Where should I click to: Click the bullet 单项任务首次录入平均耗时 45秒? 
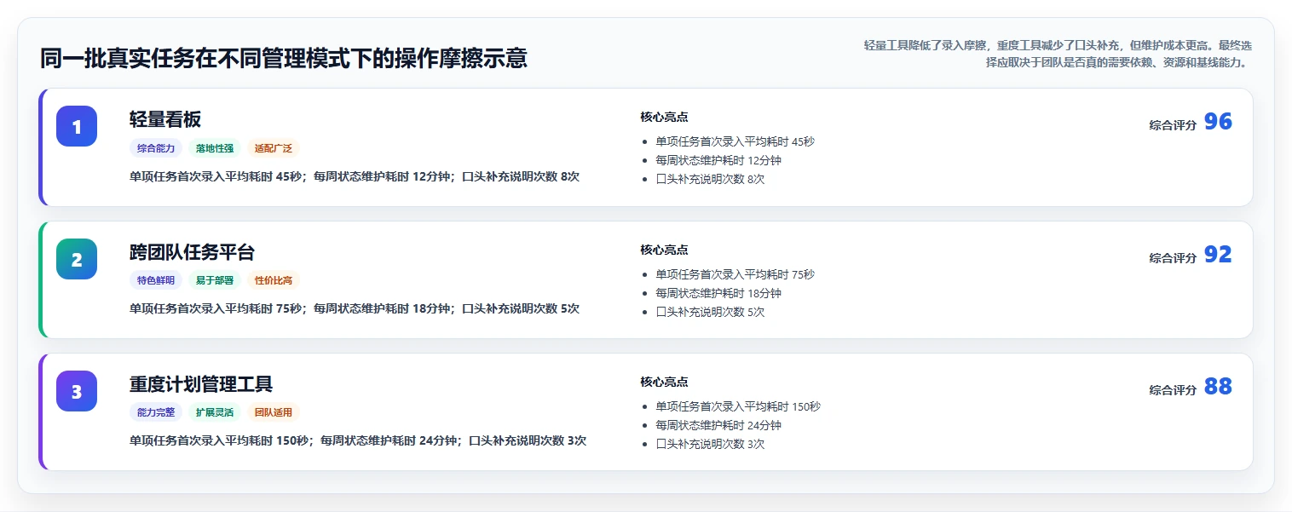(x=735, y=141)
